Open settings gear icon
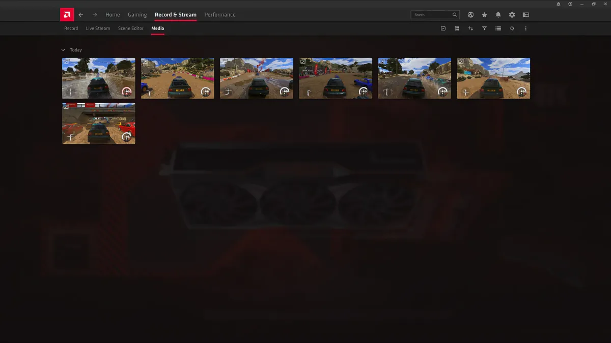This screenshot has height=343, width=611. tap(512, 15)
